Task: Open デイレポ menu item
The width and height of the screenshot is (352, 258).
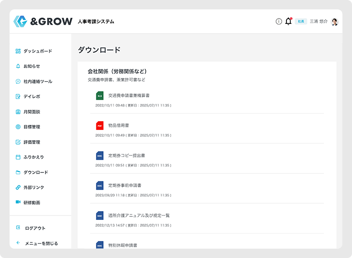Action: tap(32, 96)
